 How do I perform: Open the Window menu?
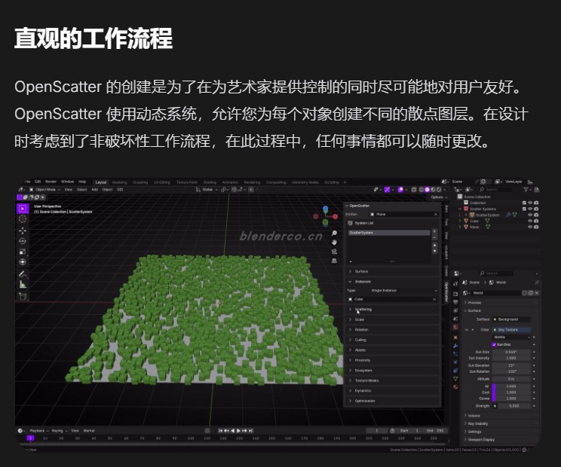click(67, 182)
